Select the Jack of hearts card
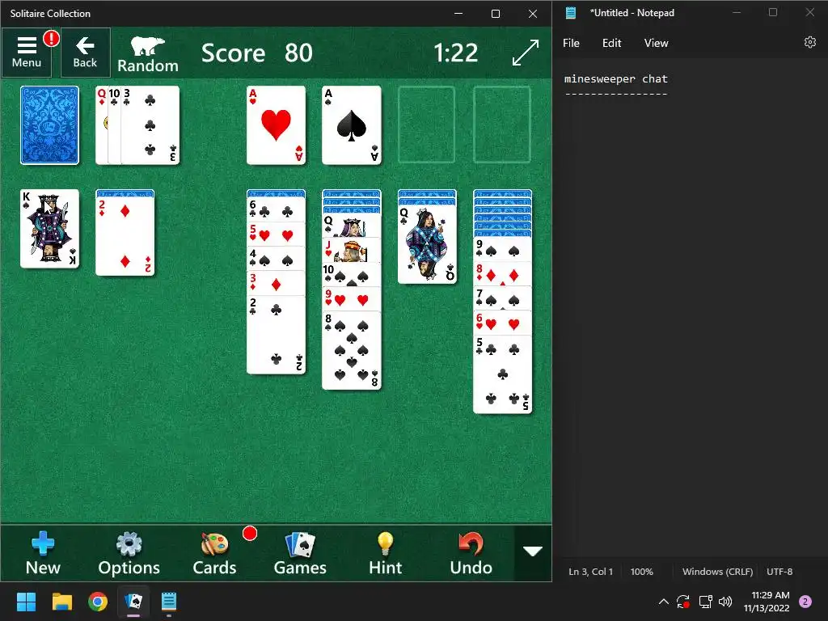 [x=352, y=251]
